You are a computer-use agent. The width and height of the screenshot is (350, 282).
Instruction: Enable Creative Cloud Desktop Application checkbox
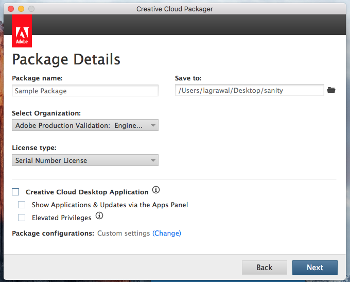[16, 192]
